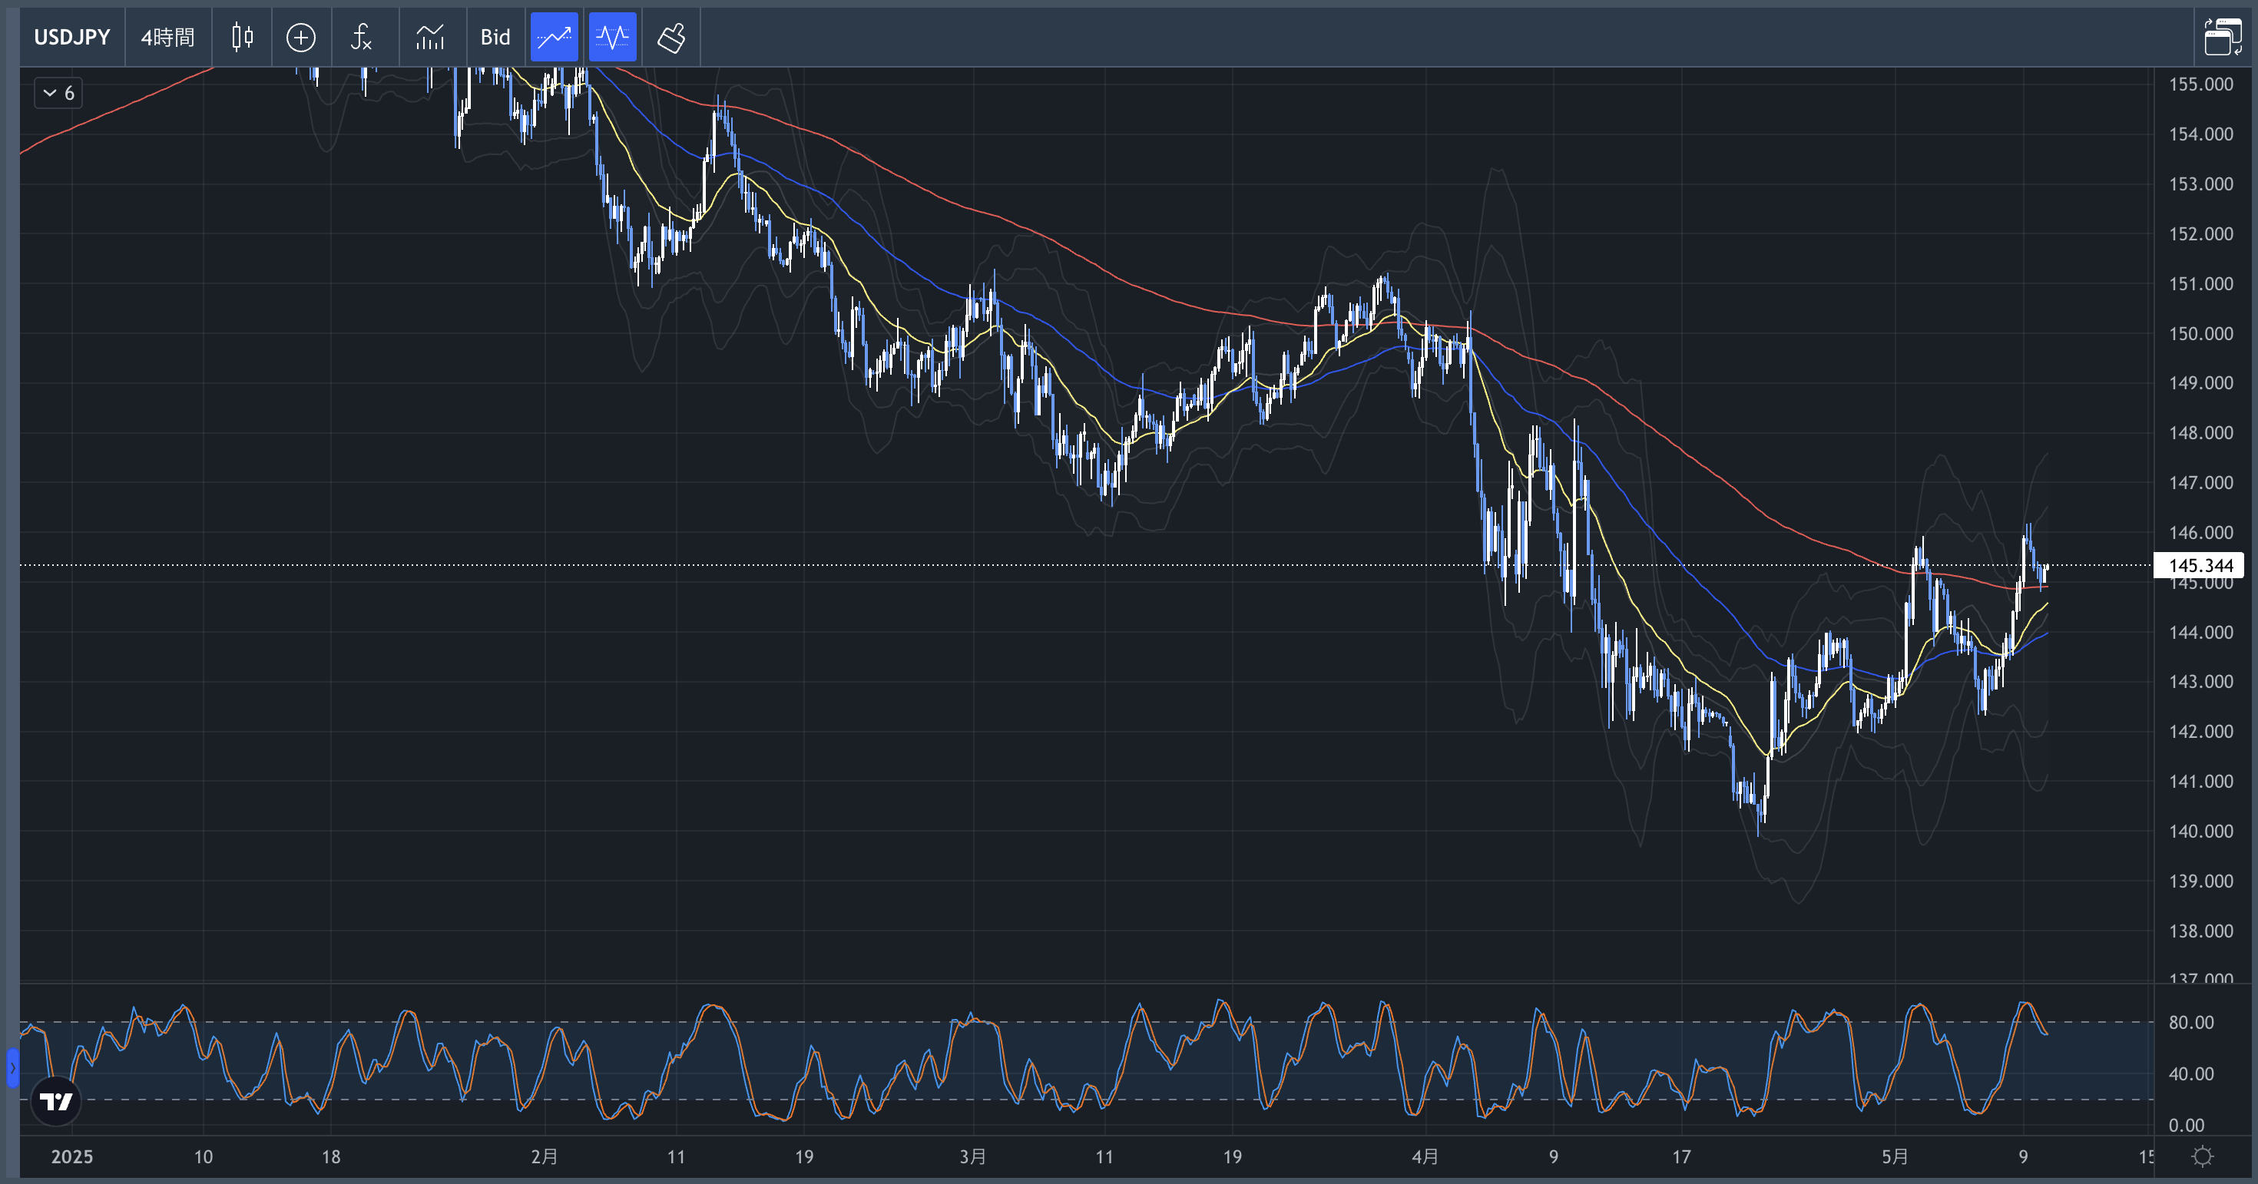Toggle the trend line chart button
2258x1184 pixels.
pyautogui.click(x=554, y=37)
